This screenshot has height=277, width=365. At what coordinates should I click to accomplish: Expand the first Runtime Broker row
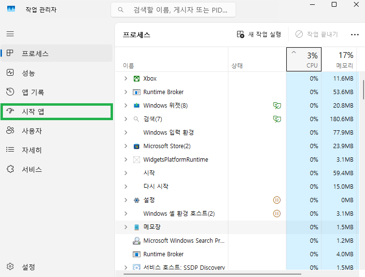tap(126, 92)
